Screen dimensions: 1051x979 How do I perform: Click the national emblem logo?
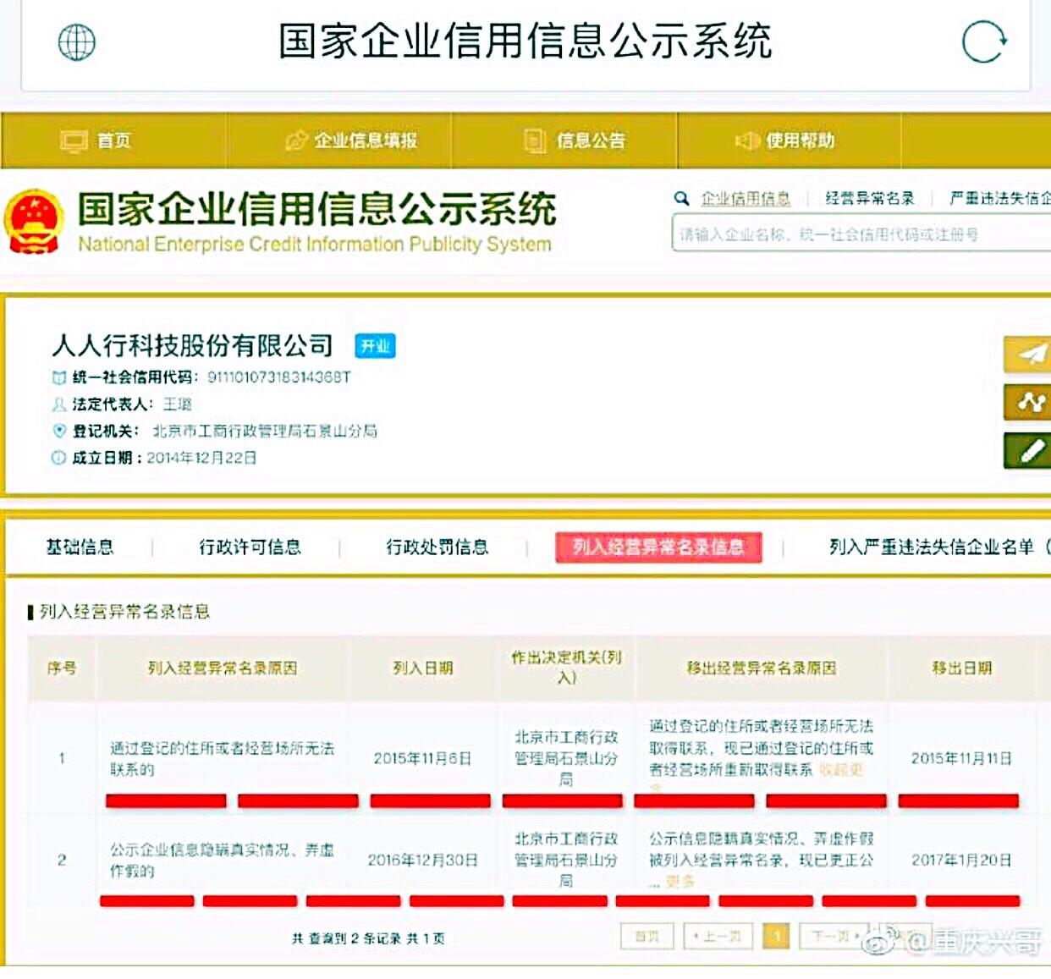pyautogui.click(x=34, y=222)
